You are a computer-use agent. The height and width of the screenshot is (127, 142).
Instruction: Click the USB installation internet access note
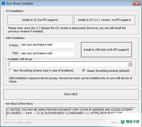70,80
